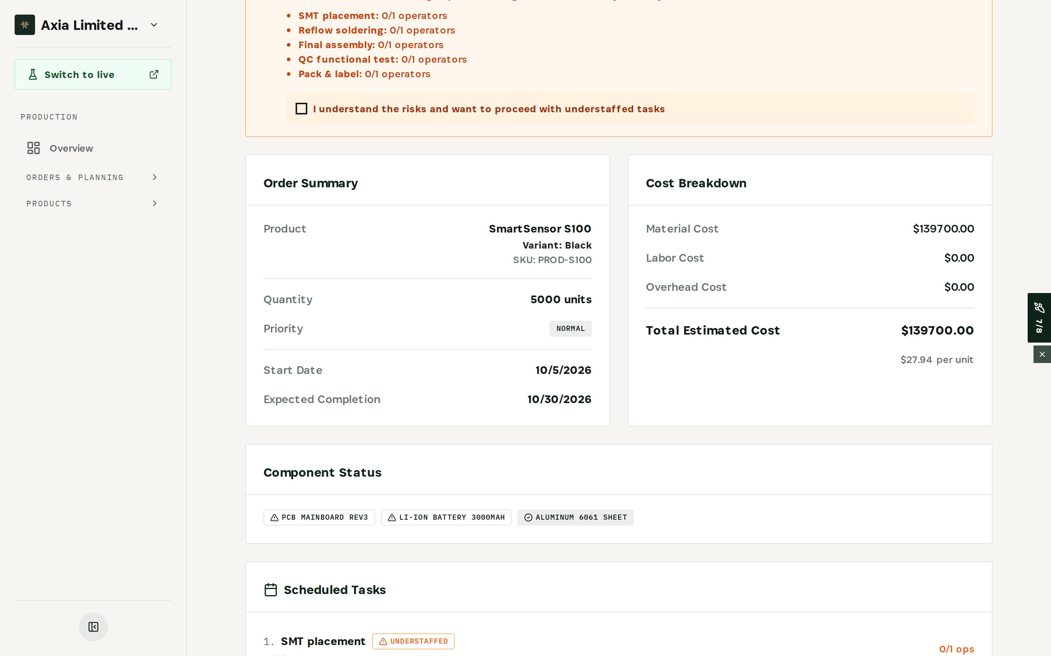The width and height of the screenshot is (1051, 656).
Task: Open the Overview page
Action: click(93, 148)
